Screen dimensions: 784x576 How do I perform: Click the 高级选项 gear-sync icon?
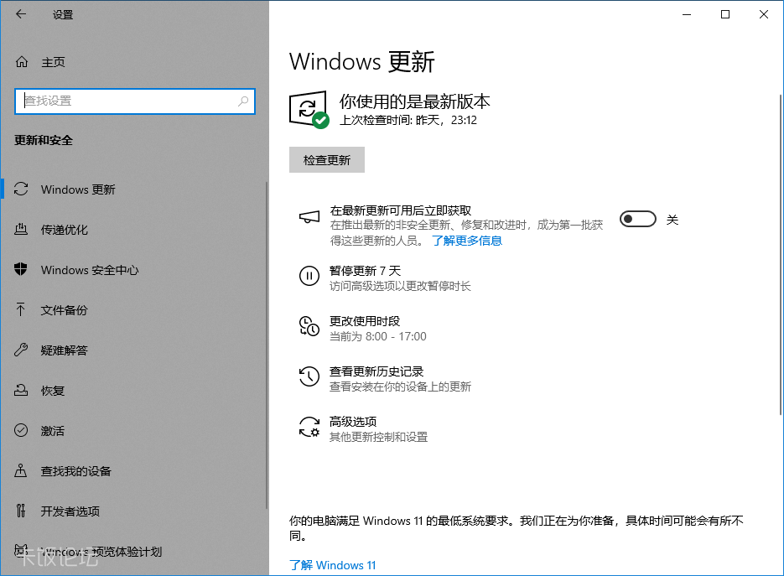(309, 428)
